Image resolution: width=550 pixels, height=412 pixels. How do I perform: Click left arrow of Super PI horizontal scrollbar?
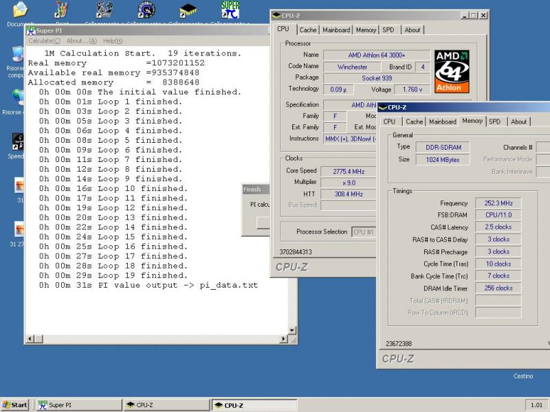[x=30, y=339]
